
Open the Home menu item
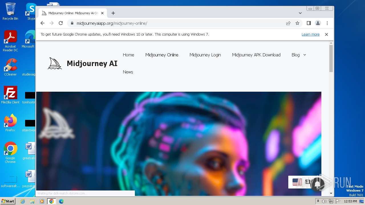pos(128,55)
